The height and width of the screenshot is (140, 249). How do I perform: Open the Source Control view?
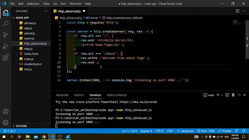point(5,35)
